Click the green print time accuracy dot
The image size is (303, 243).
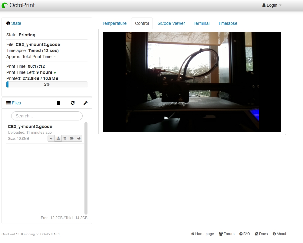[55, 73]
